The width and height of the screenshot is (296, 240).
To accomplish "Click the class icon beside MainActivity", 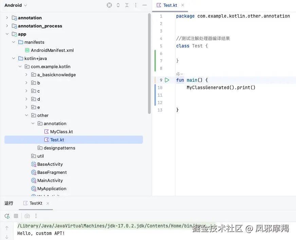I will pyautogui.click(x=34, y=180).
